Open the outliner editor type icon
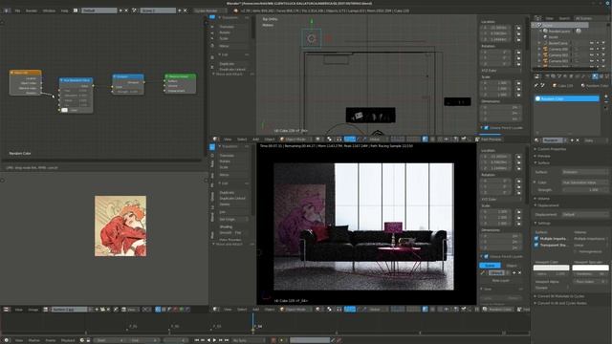Screen dimensions: 612x344 pyautogui.click(x=537, y=18)
